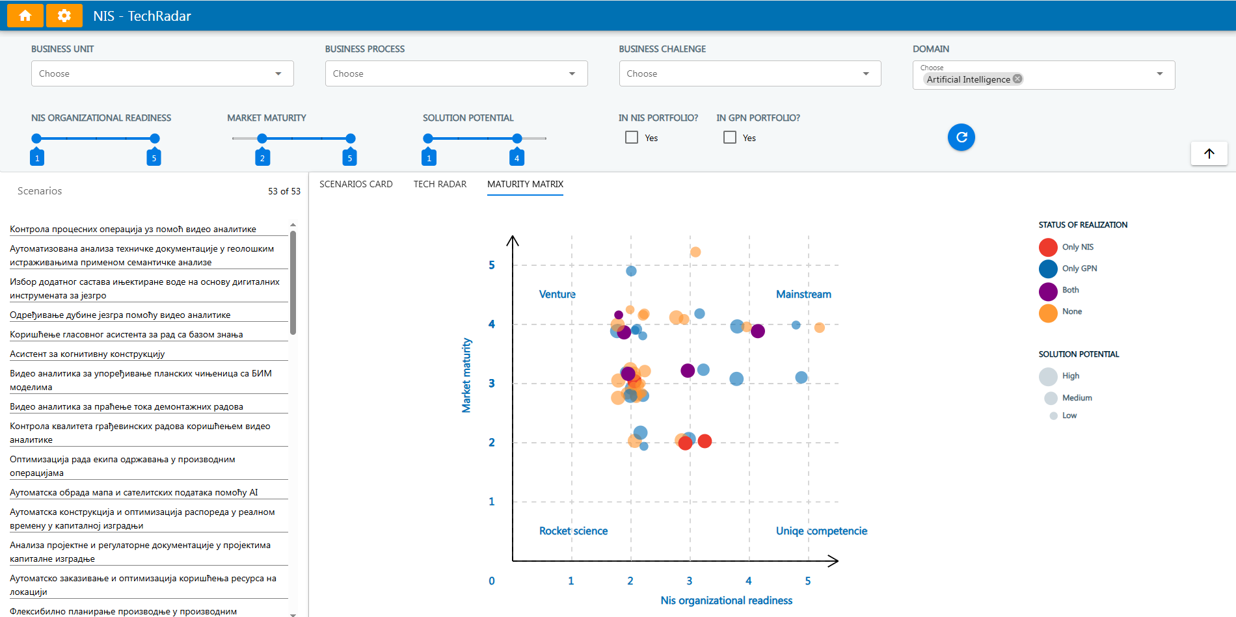Click the Market Maturity left slider handle
The width and height of the screenshot is (1236, 617).
point(262,138)
